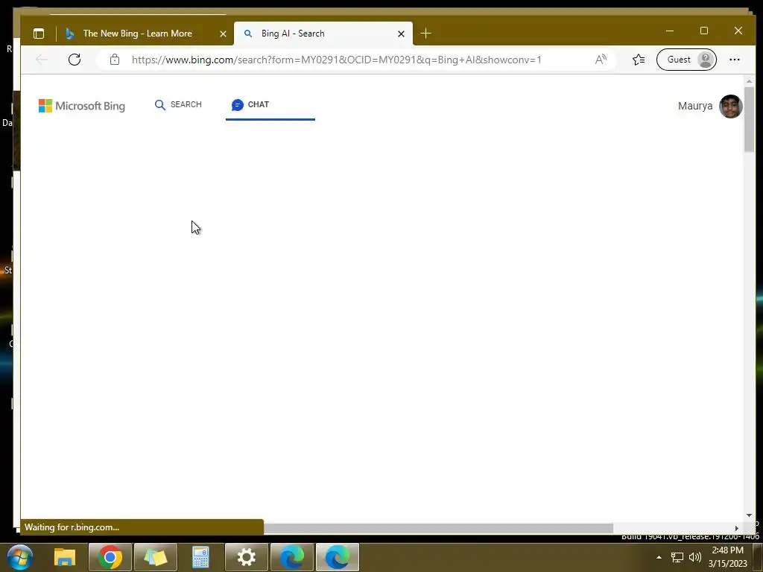Screen dimensions: 763x572
Task: Open the network status tray icon
Action: 677,557
